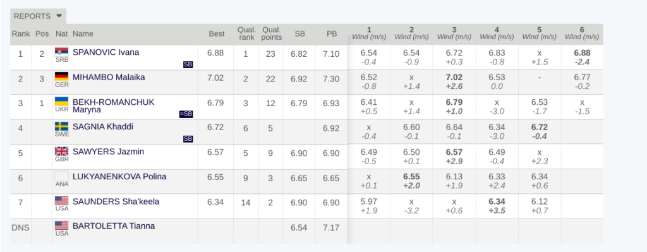Click the Serbia flag icon next to SPANOVIC
Viewport: 647px width, 252px height.
61,52
